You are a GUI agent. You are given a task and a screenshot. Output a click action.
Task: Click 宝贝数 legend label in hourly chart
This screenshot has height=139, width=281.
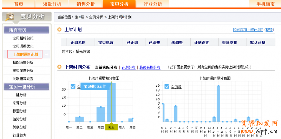pos(176,87)
